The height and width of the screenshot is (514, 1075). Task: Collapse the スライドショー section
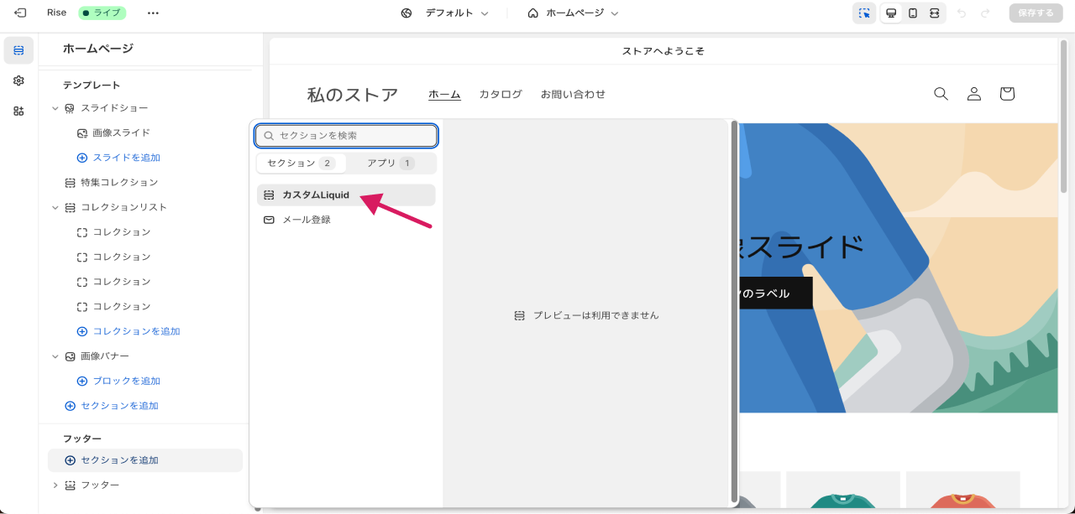click(55, 108)
